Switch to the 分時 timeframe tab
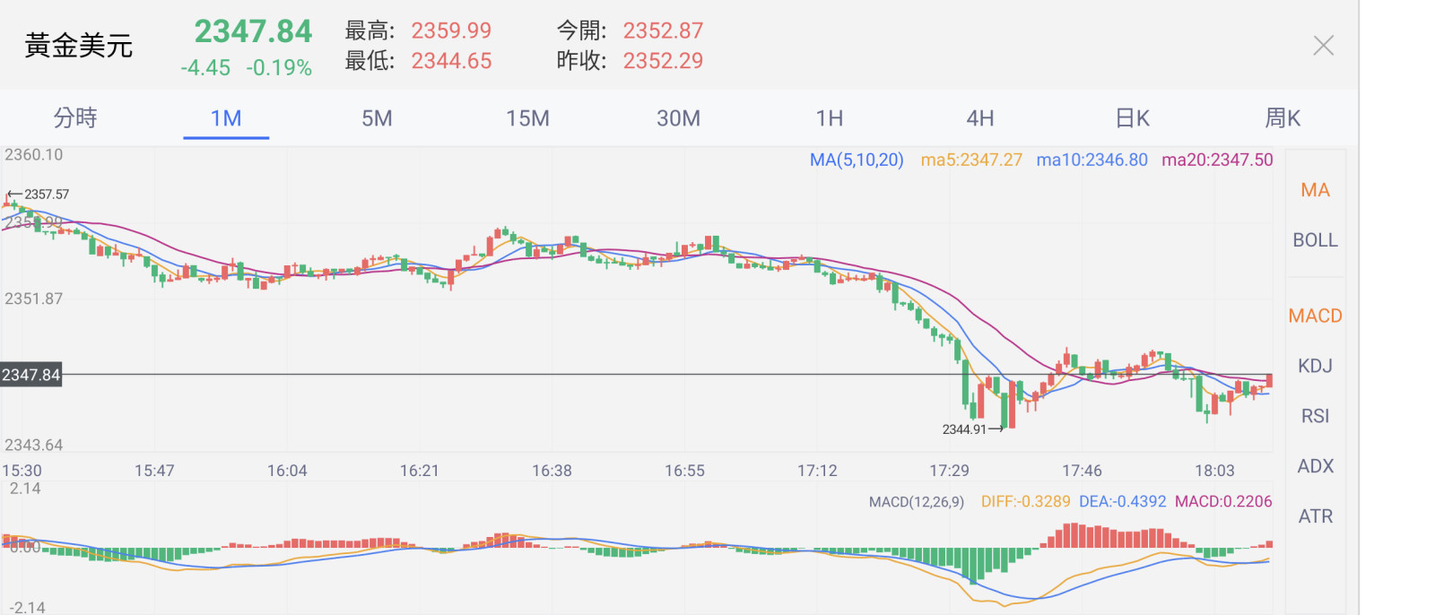The image size is (1435, 615). click(x=75, y=118)
